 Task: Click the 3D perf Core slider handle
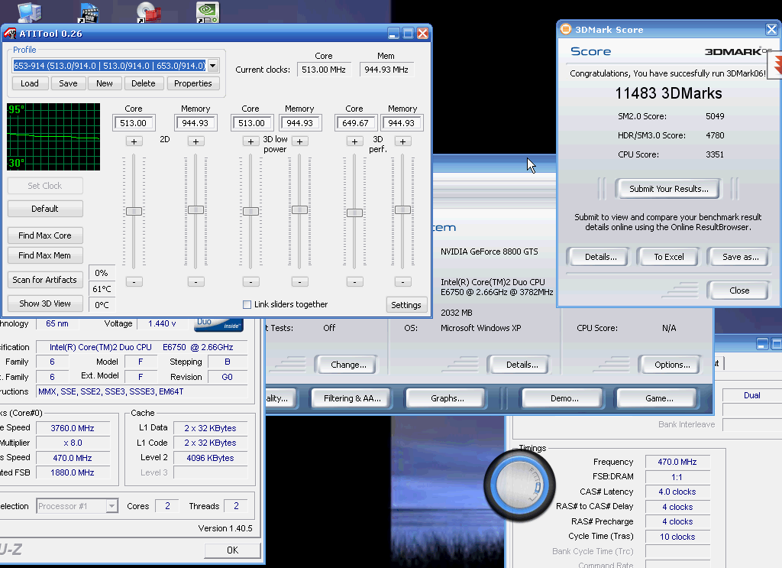[354, 213]
